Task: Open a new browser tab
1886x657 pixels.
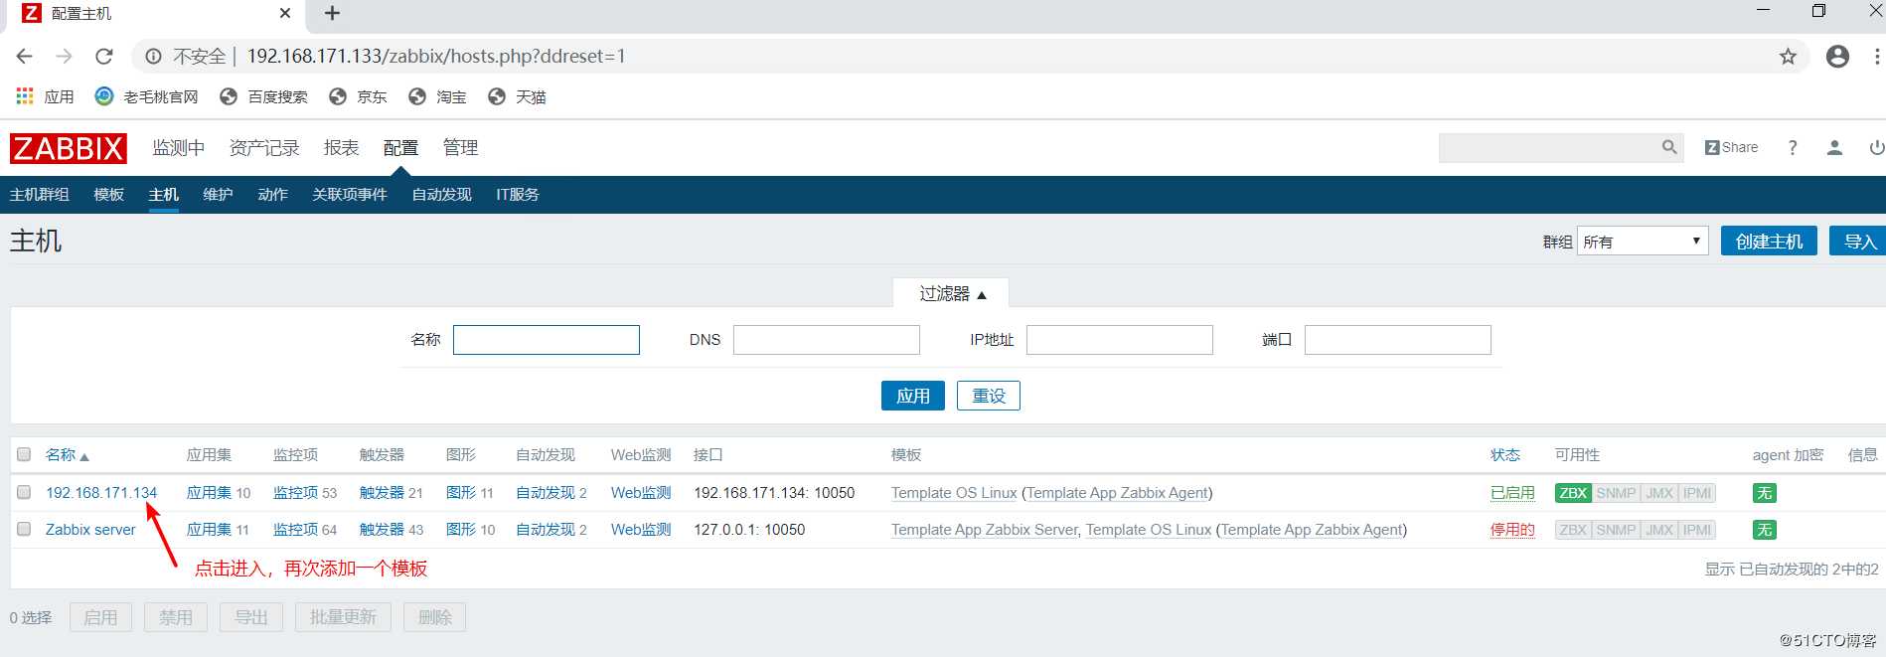Action: [x=332, y=13]
